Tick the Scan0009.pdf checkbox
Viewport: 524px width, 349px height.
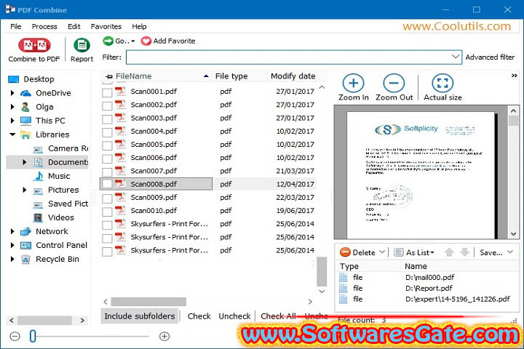click(107, 198)
